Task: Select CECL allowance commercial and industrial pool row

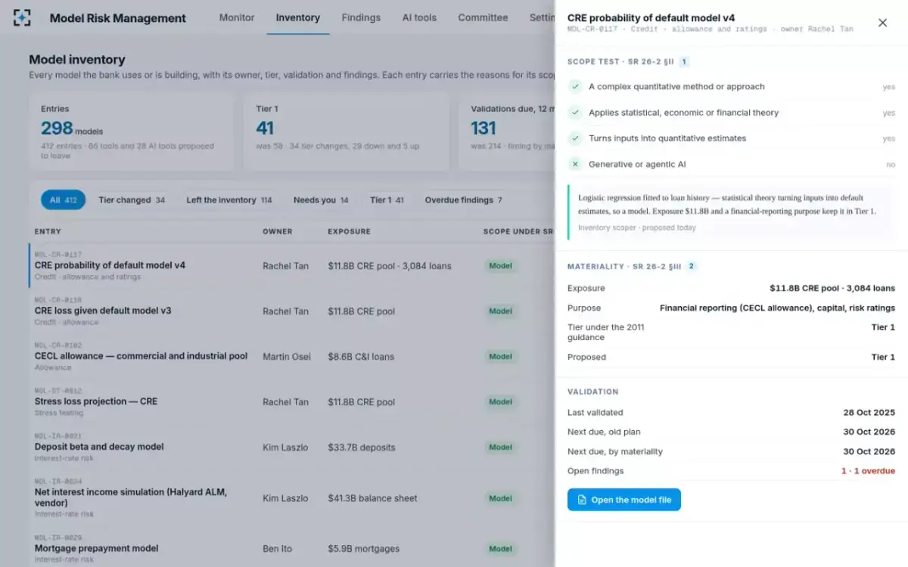Action: [x=292, y=356]
